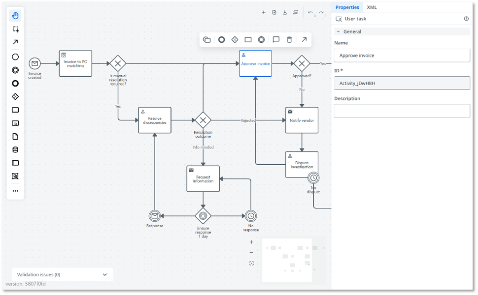Select the manual resolution required gateway
This screenshot has height=295, width=478.
pos(118,63)
